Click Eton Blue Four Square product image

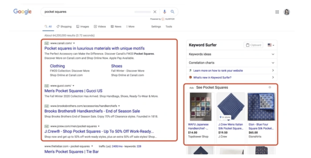[x=261, y=107]
